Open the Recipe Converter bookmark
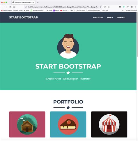Viewport: 138px width, 141px height. [x=38, y=10]
